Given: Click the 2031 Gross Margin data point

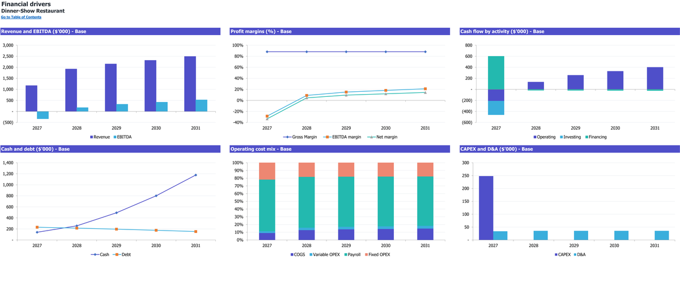Looking at the screenshot, I should [425, 52].
